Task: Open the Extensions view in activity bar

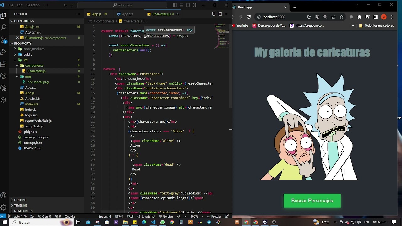Action: [3, 64]
